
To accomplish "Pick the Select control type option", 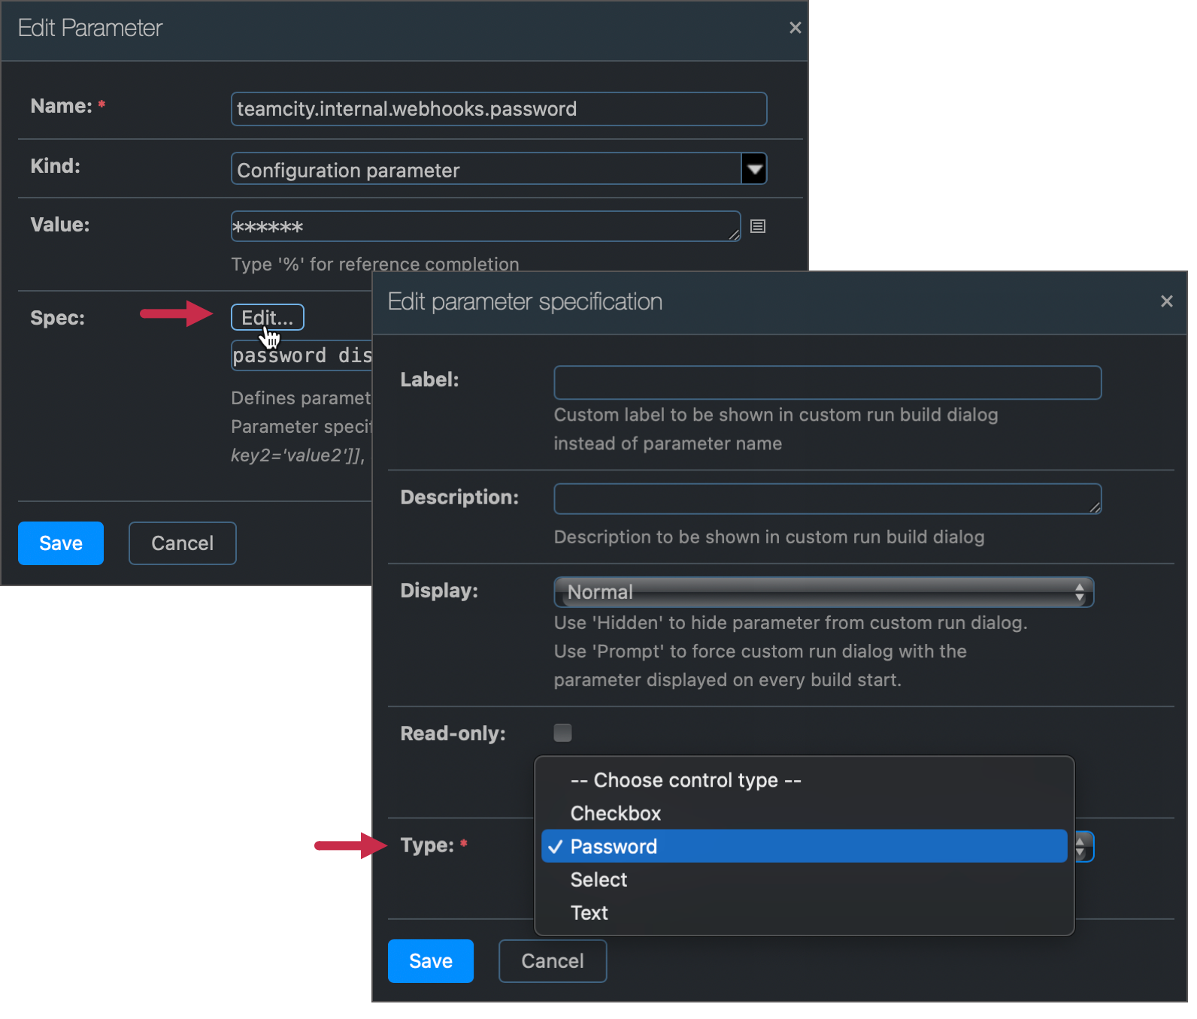I will [x=804, y=879].
